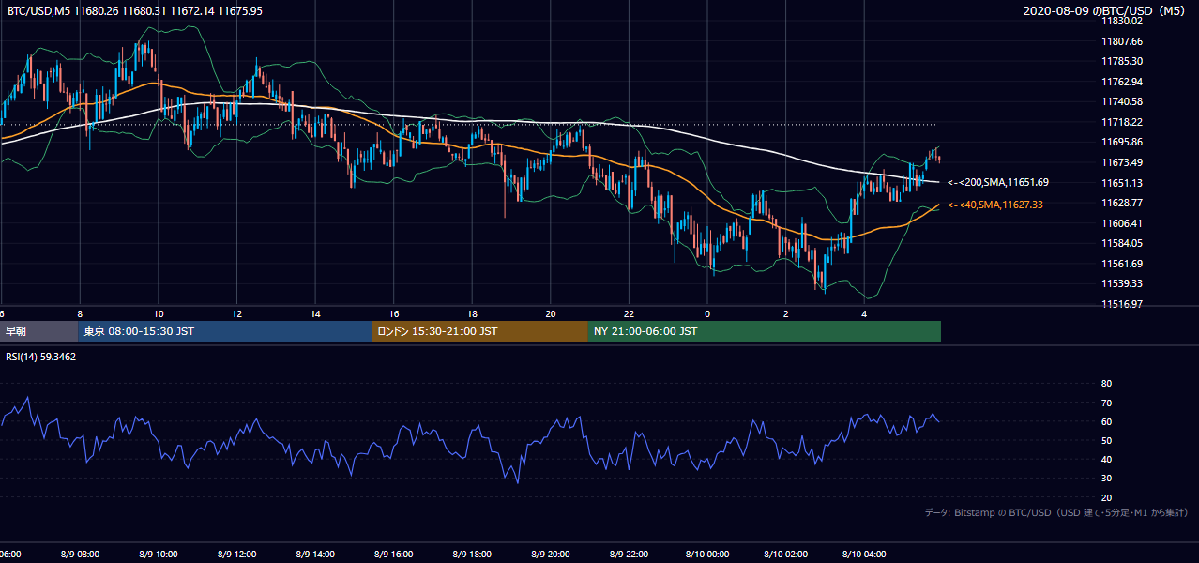Screen dimensions: 1199x563
Task: Click the 8/10 04:00 date axis label
Action: pos(864,555)
